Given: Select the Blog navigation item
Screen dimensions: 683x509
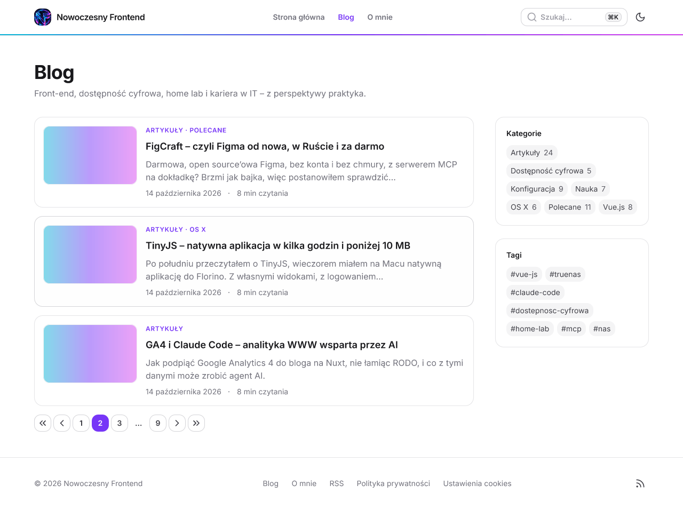Looking at the screenshot, I should click(x=346, y=17).
